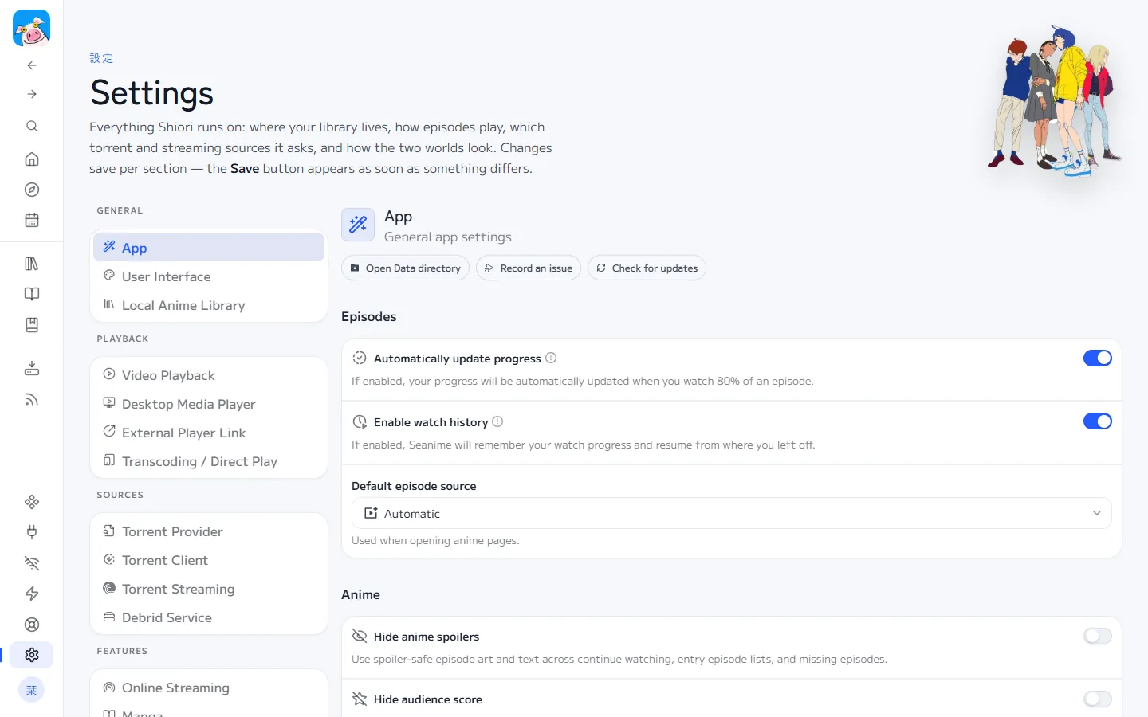Open the settings gear icon in sidebar
The height and width of the screenshot is (717, 1148).
click(32, 655)
